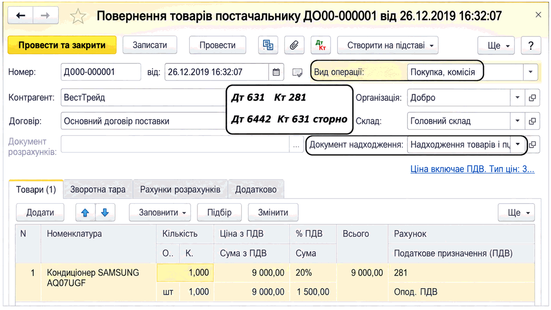Expand the Документ надходження dropdown arrow

(x=518, y=144)
